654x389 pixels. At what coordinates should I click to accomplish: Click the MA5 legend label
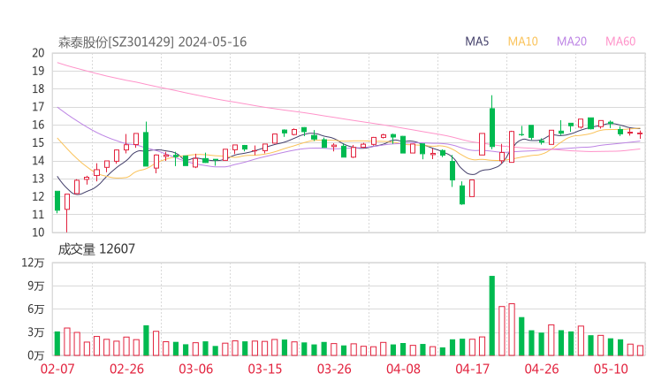[476, 42]
